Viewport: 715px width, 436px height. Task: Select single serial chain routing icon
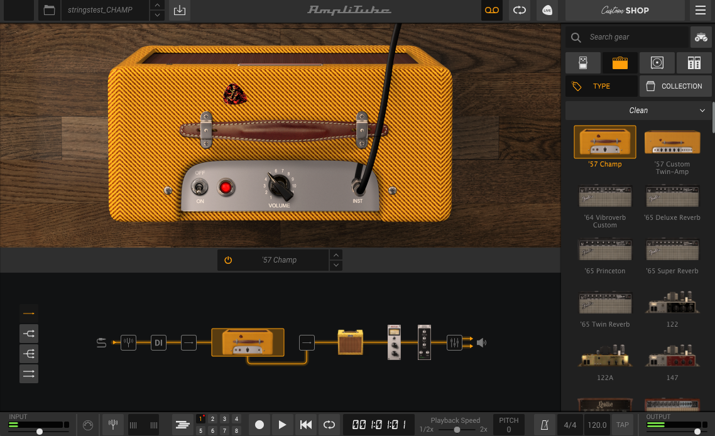(29, 313)
